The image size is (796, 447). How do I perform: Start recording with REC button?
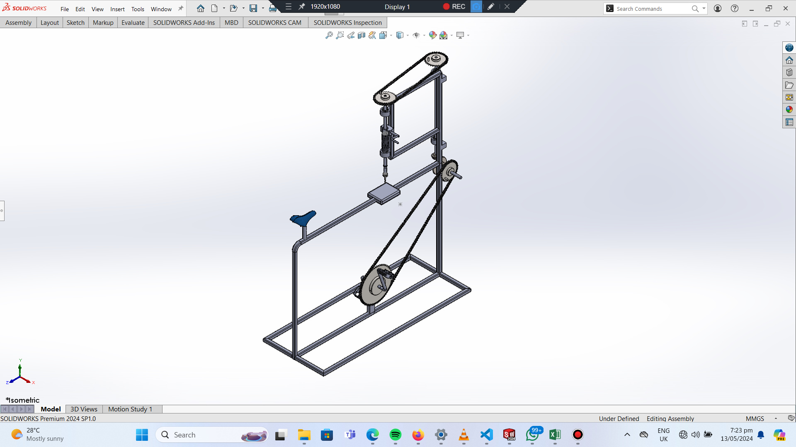(454, 7)
